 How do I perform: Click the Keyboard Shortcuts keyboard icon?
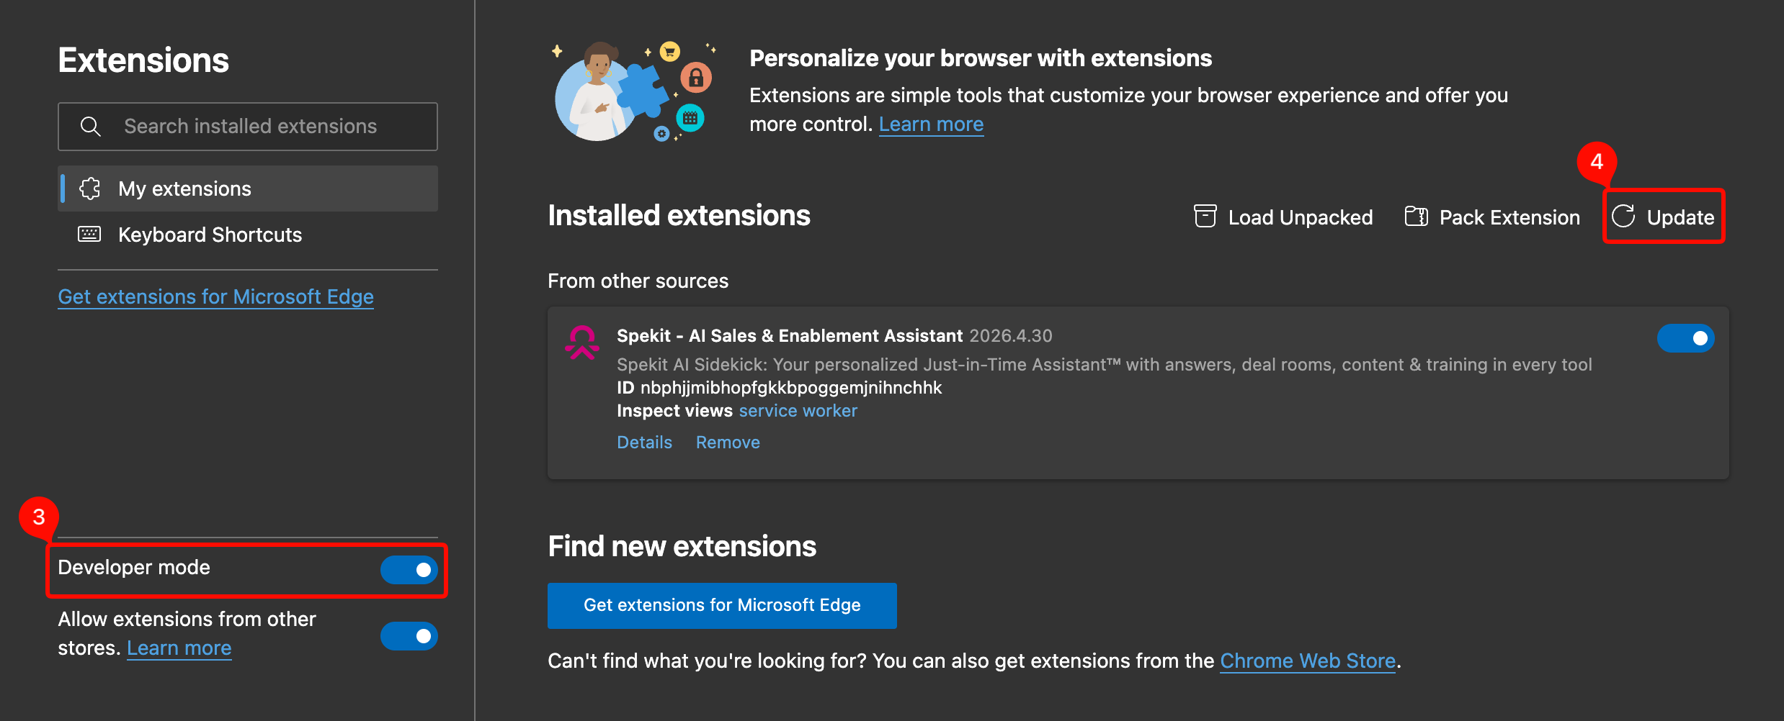[89, 235]
